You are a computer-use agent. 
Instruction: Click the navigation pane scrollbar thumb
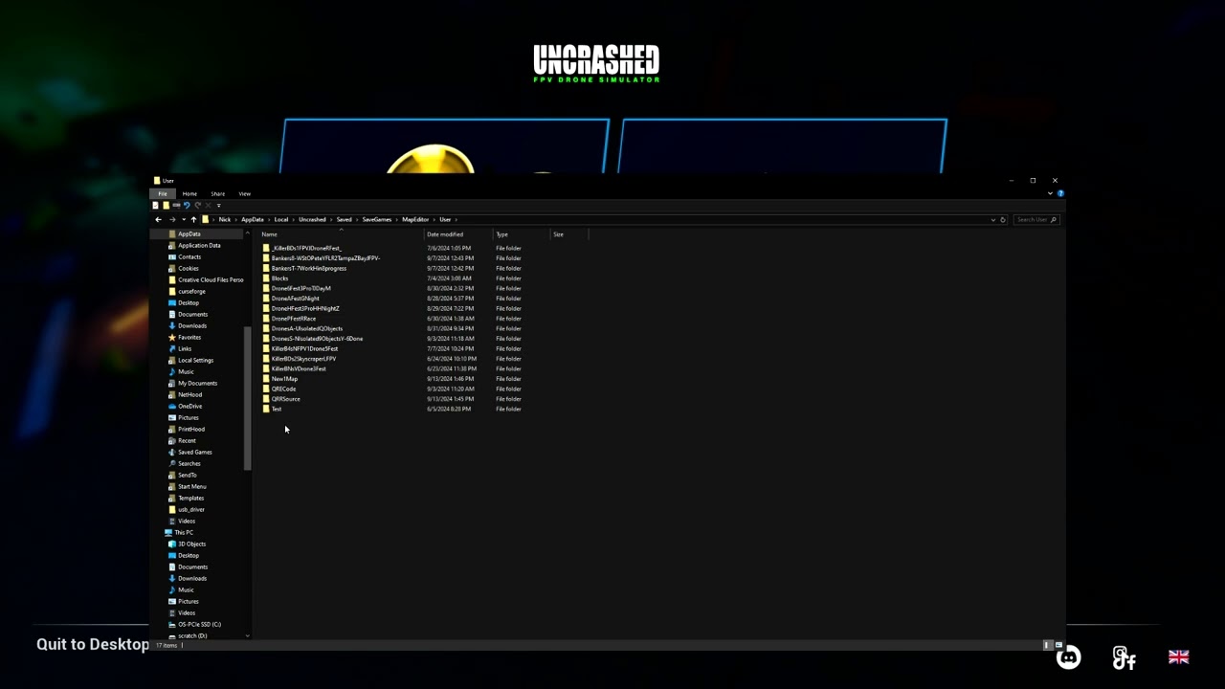(x=248, y=398)
